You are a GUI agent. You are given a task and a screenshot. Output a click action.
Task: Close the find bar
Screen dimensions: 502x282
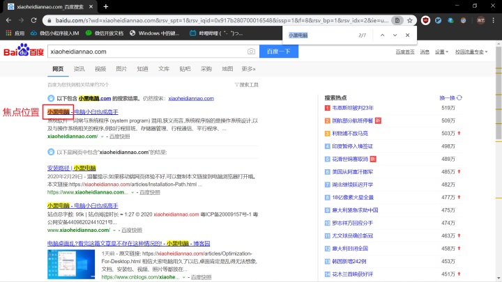(x=407, y=36)
